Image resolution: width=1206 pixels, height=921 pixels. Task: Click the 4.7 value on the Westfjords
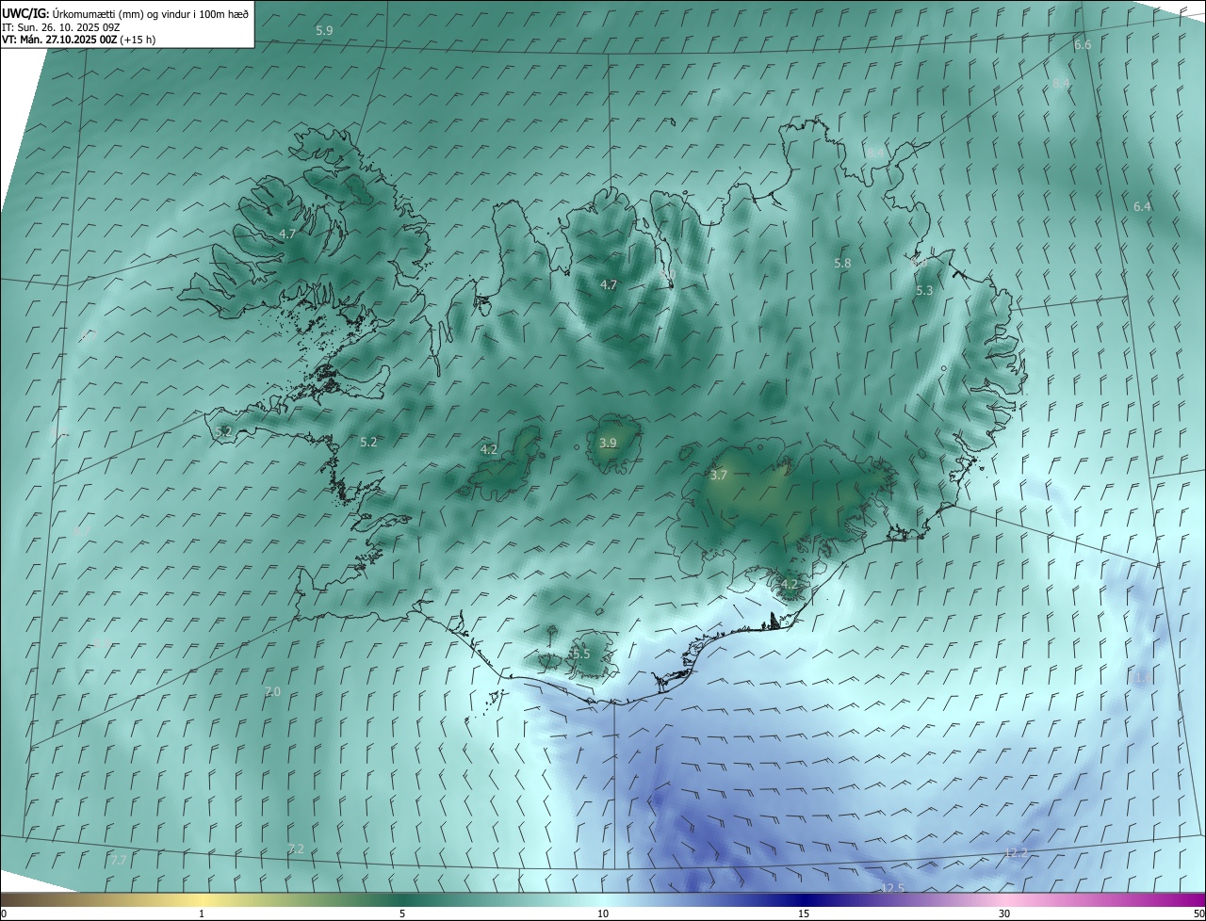[x=287, y=234]
